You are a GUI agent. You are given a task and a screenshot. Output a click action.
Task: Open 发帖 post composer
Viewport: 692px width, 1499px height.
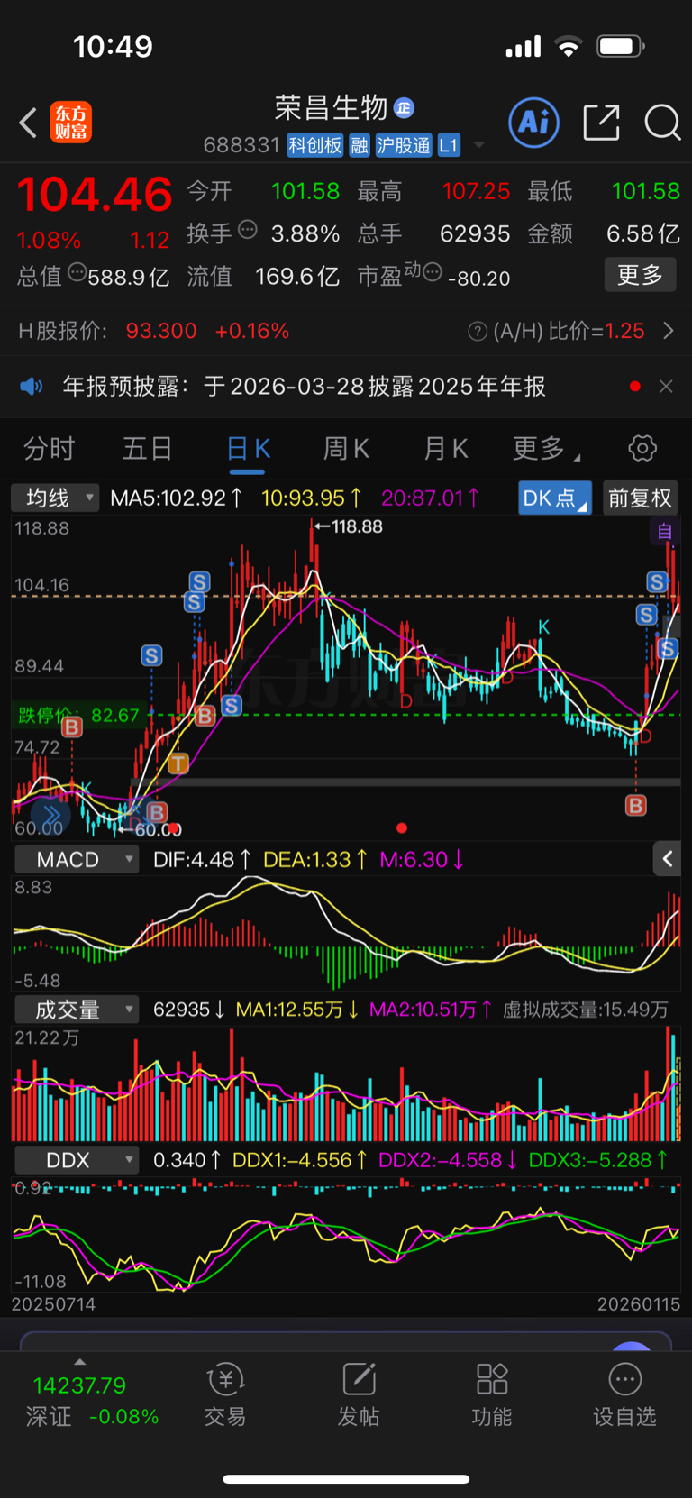click(x=359, y=1394)
